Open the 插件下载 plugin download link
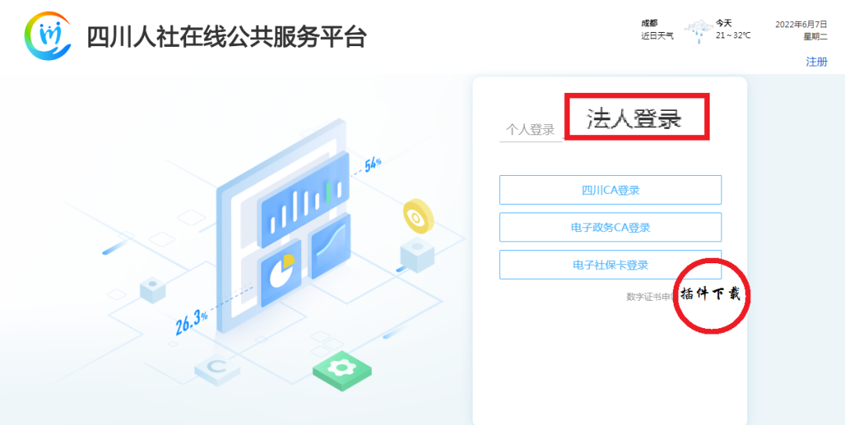Viewport: 845px width, 425px height. 710,295
